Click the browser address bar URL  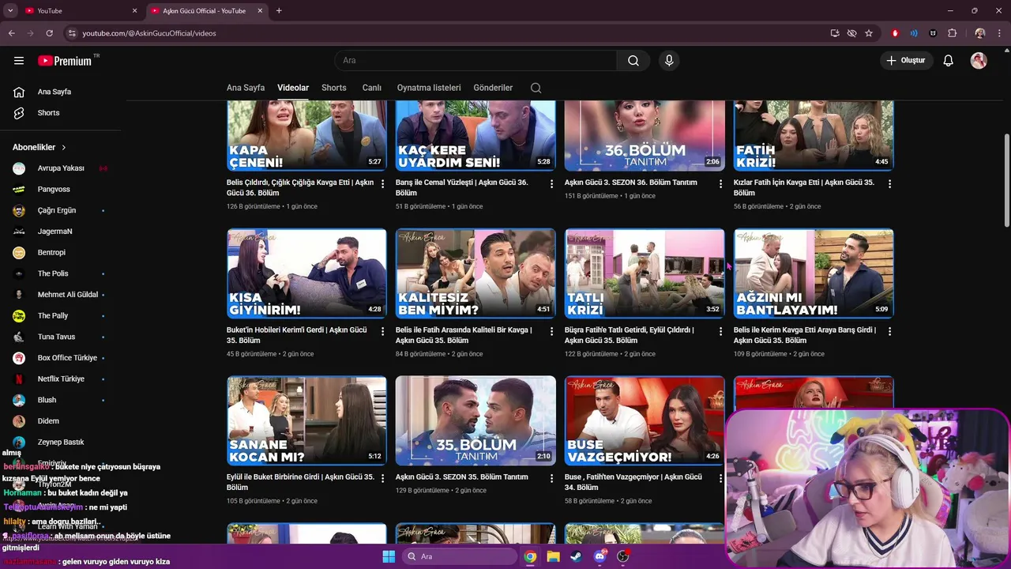(x=149, y=33)
